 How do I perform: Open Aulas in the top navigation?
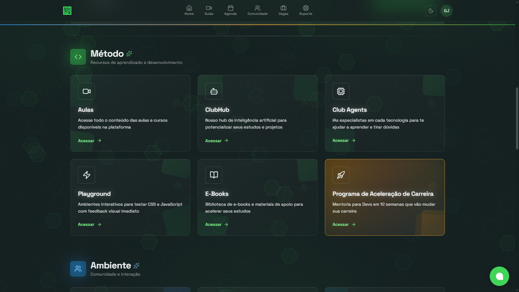209,10
